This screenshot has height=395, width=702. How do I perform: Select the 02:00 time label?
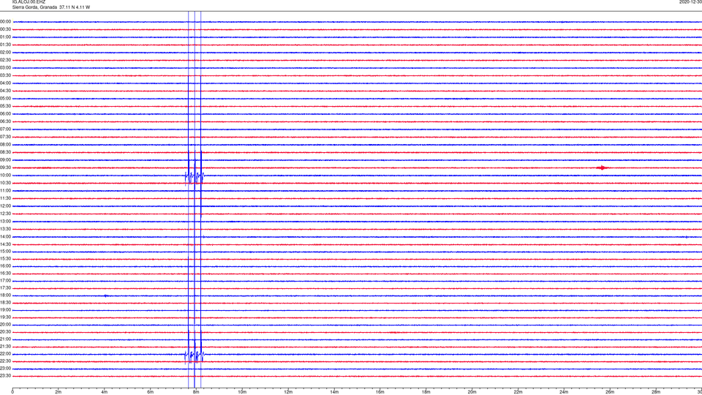(x=5, y=53)
